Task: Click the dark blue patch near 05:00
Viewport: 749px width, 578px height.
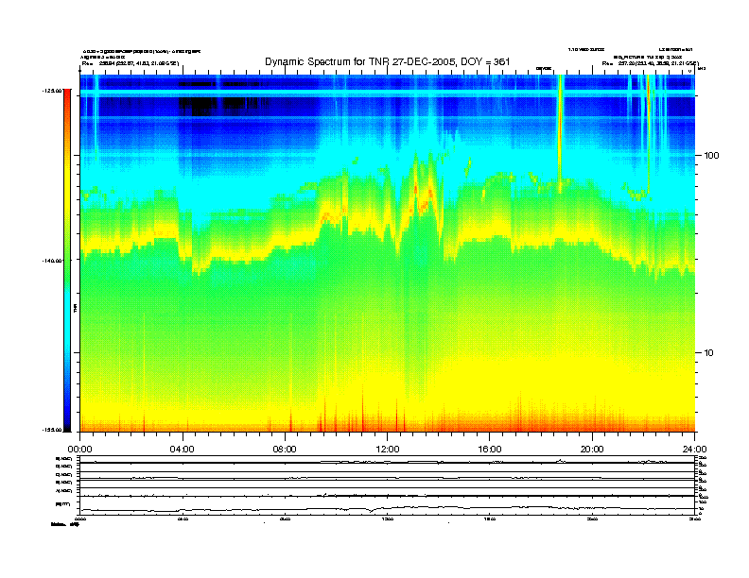Action: point(218,103)
